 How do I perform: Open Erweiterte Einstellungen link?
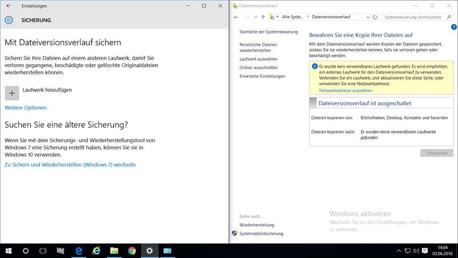[262, 76]
